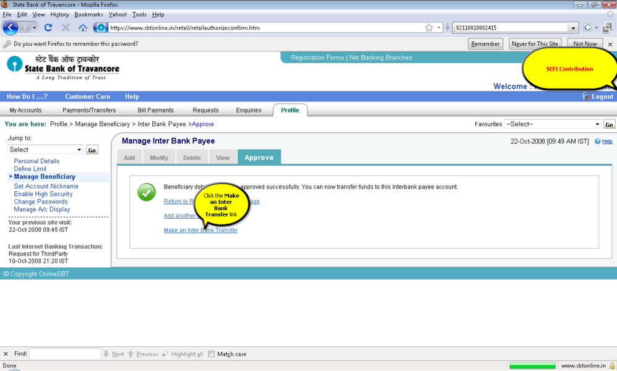Click the Logout icon in the blue bar
This screenshot has height=371, width=617.
587,96
